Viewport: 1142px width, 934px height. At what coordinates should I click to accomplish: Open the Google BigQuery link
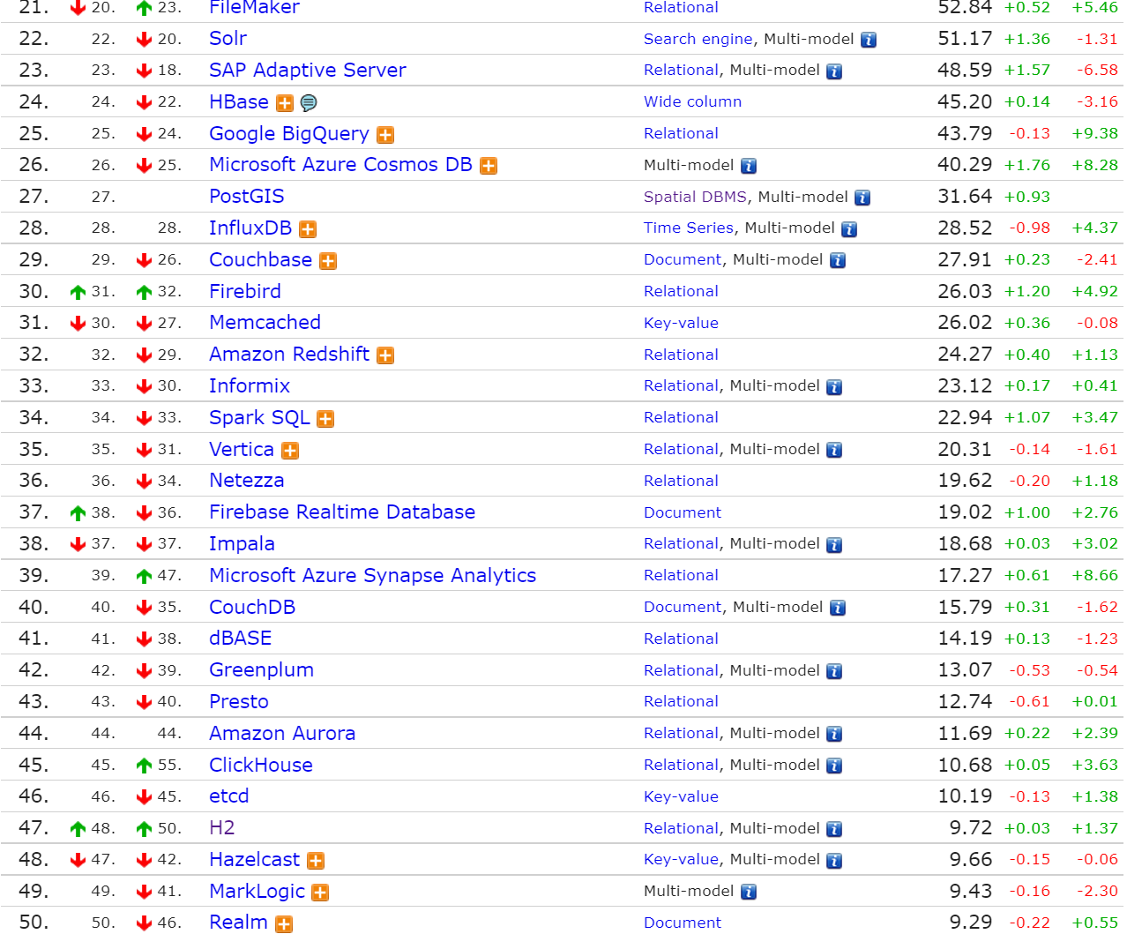(289, 134)
